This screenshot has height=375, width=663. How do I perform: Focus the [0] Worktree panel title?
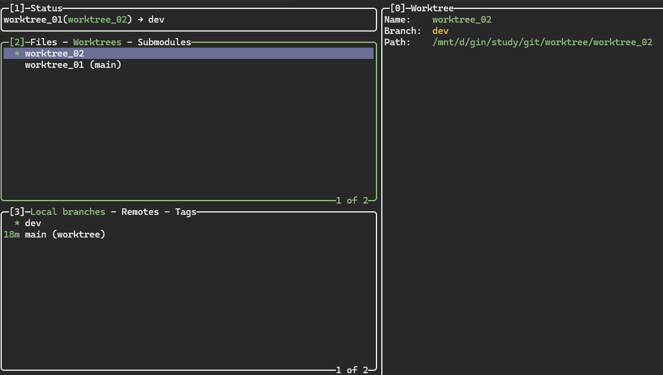[x=422, y=8]
